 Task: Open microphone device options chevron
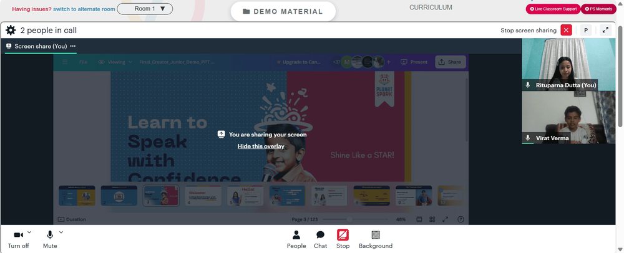[x=61, y=232]
